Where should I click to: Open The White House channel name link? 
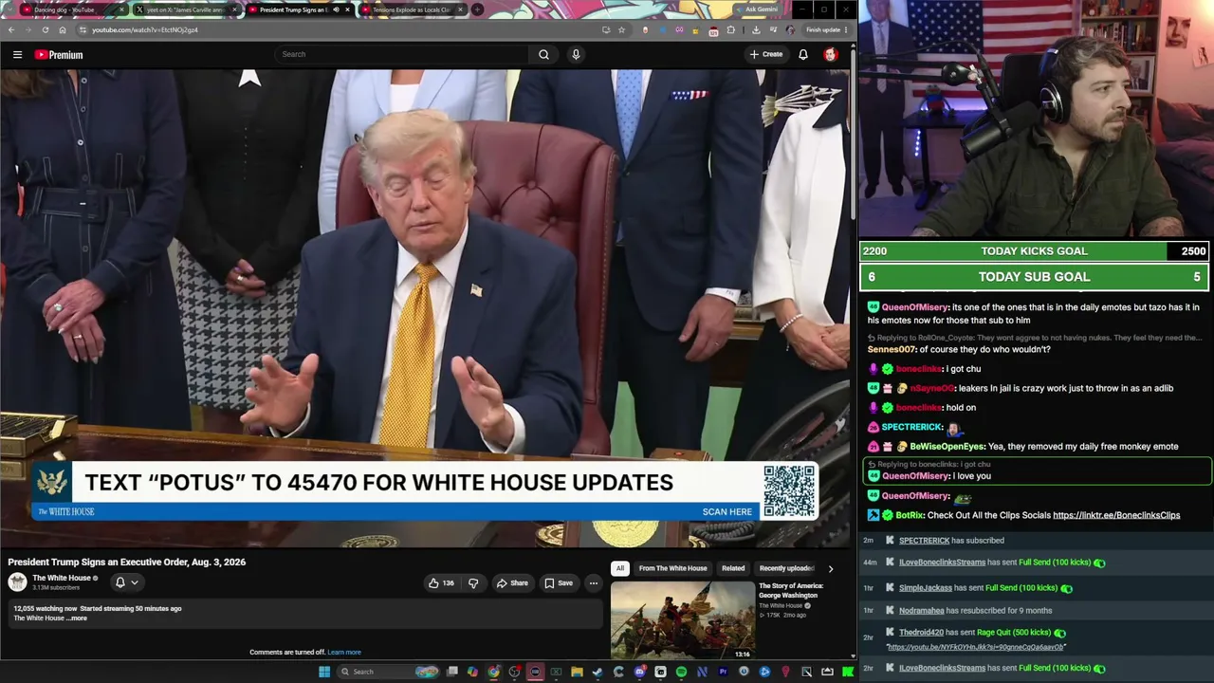click(62, 578)
